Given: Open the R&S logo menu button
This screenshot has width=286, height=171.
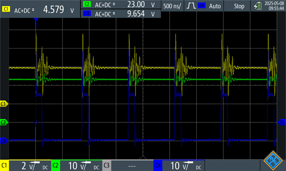Looking at the screenshot, I should (273, 160).
